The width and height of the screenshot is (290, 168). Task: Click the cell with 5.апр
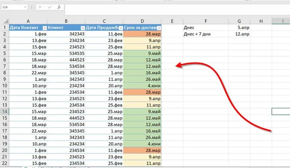click(239, 28)
